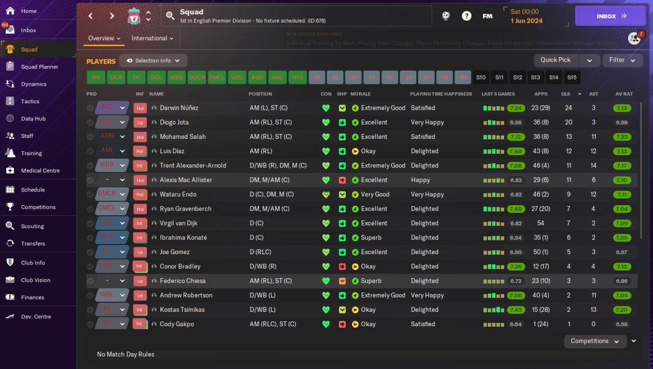The width and height of the screenshot is (653, 369).
Task: Switch to the Overview tab
Action: 104,38
